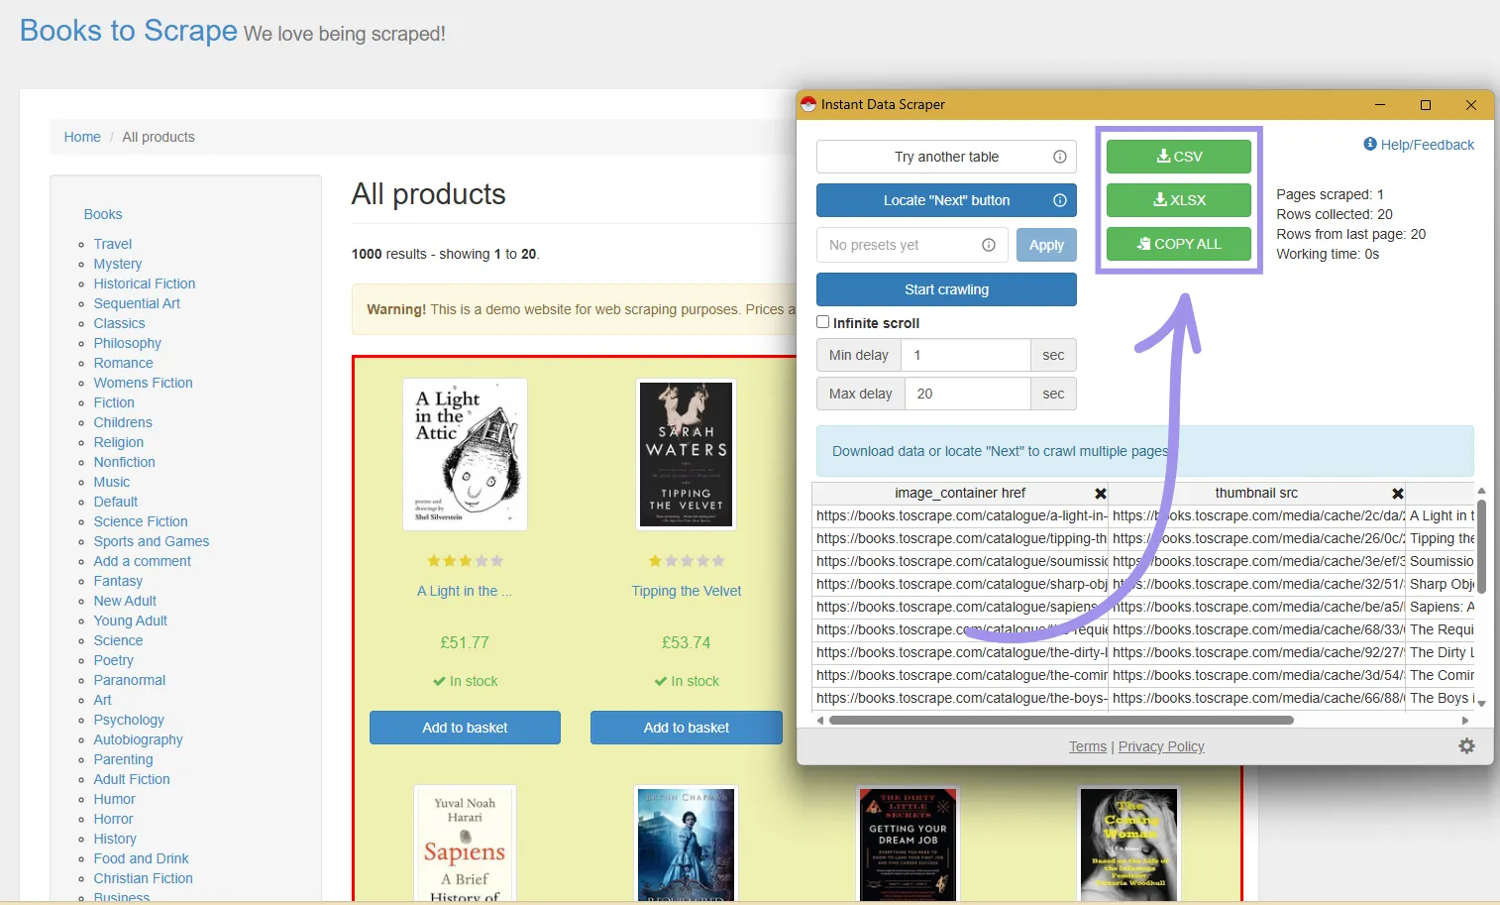Click Try another table button
This screenshot has height=905, width=1500.
946,157
